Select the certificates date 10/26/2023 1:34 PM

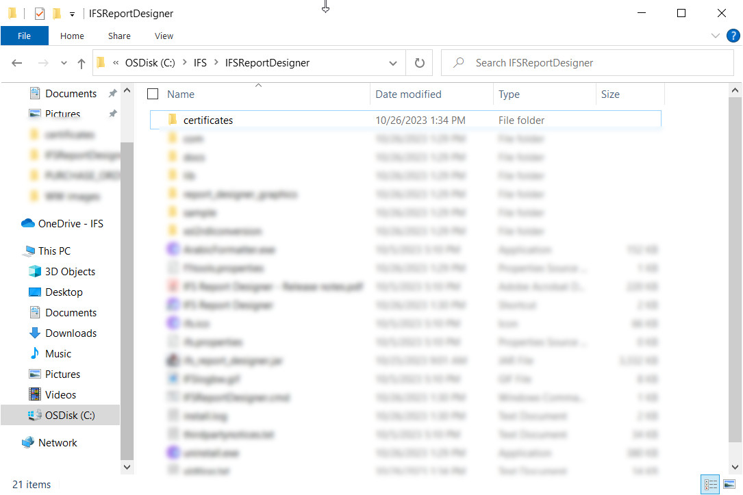tap(420, 120)
